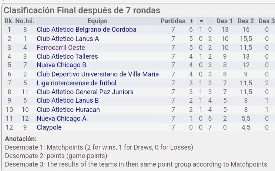Click the Des 3 column header

point(266,21)
